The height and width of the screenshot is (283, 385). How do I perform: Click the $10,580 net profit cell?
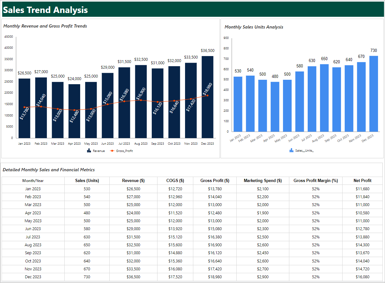click(363, 213)
